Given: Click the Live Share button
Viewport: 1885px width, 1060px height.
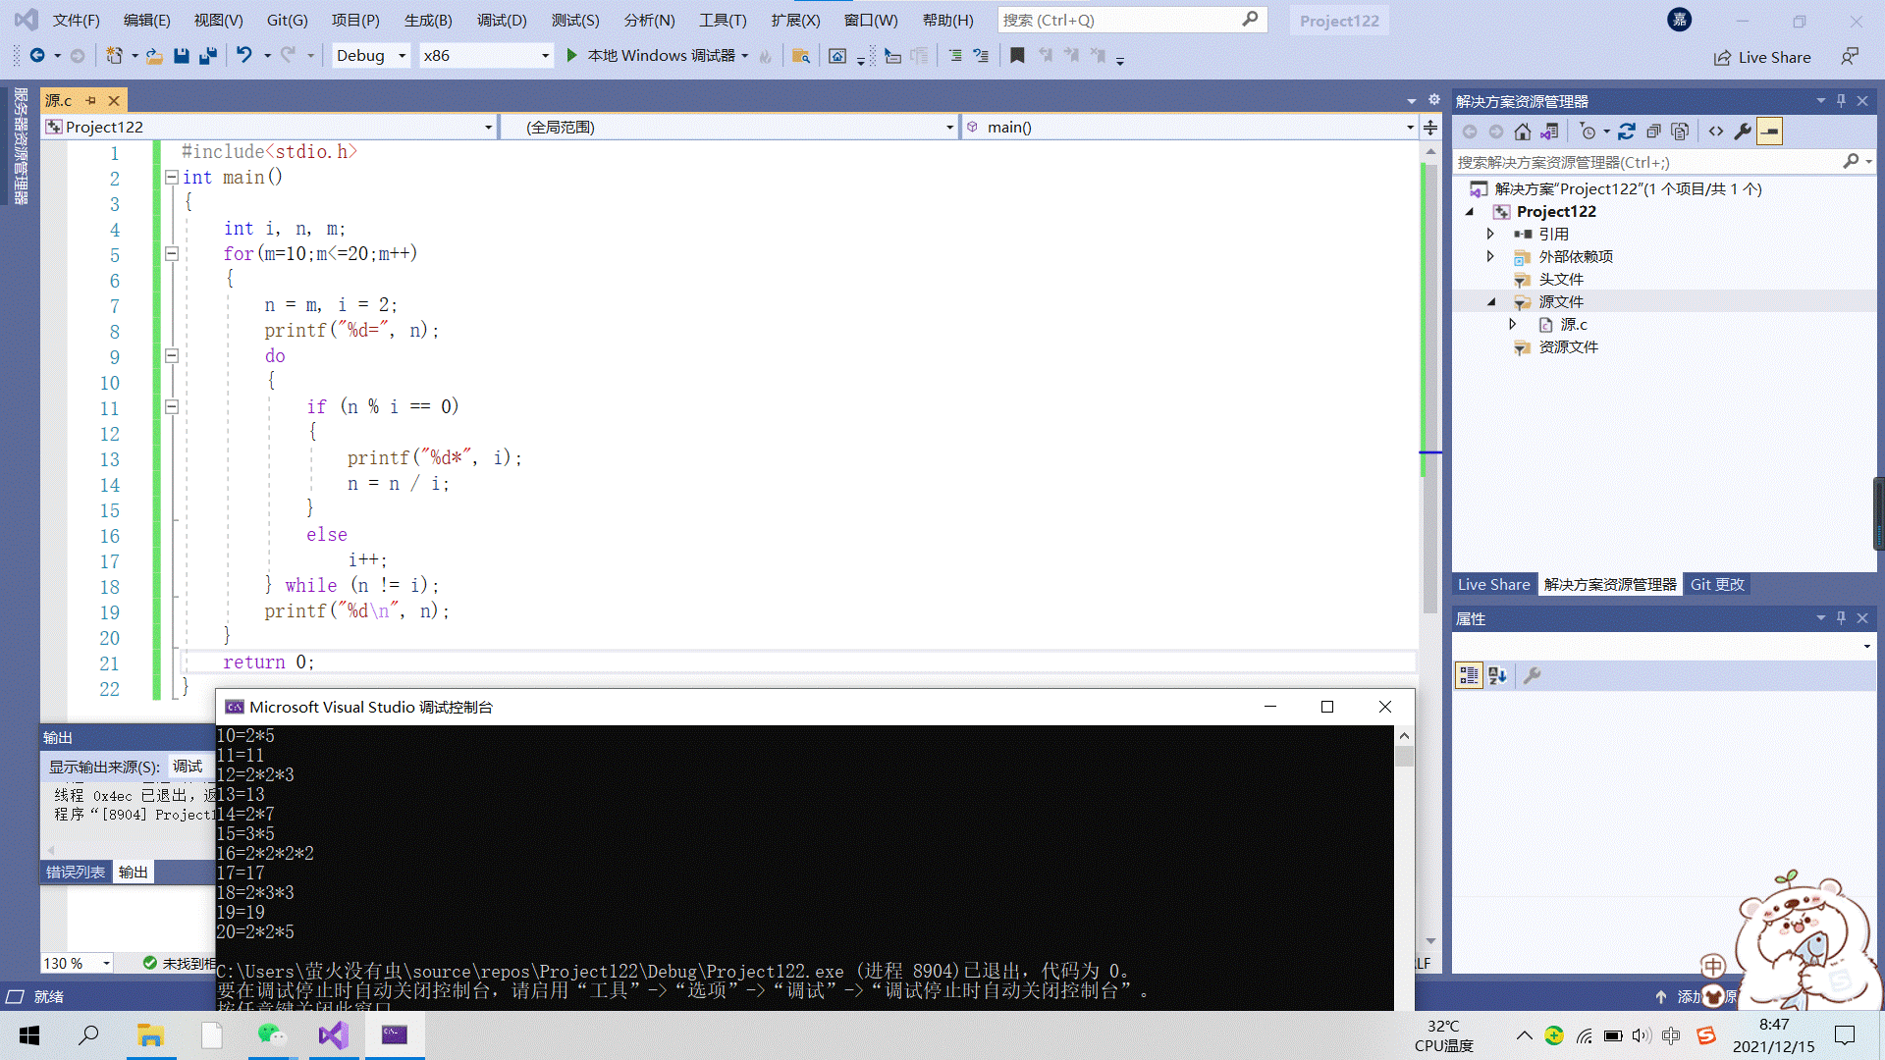Looking at the screenshot, I should (1762, 57).
